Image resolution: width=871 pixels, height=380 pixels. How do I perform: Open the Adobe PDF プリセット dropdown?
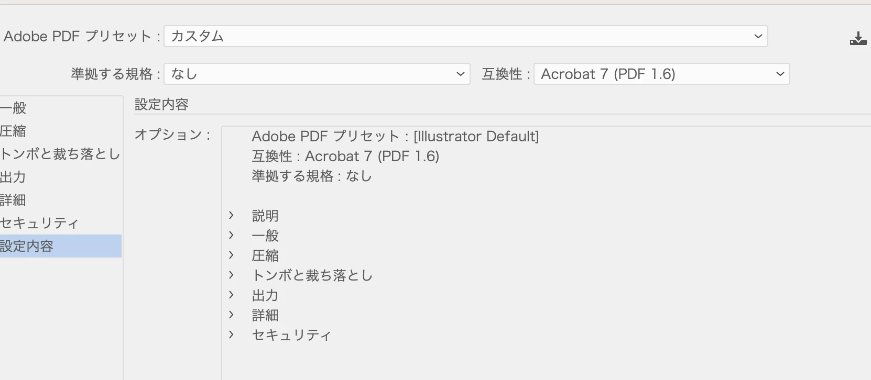pos(466,36)
